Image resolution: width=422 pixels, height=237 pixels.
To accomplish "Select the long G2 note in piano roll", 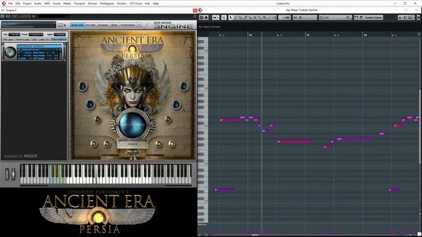I will (x=294, y=142).
